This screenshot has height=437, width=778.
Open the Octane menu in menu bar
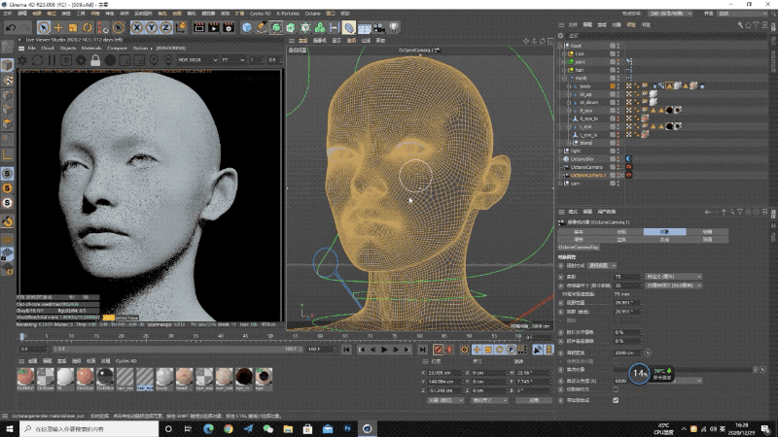pos(314,15)
